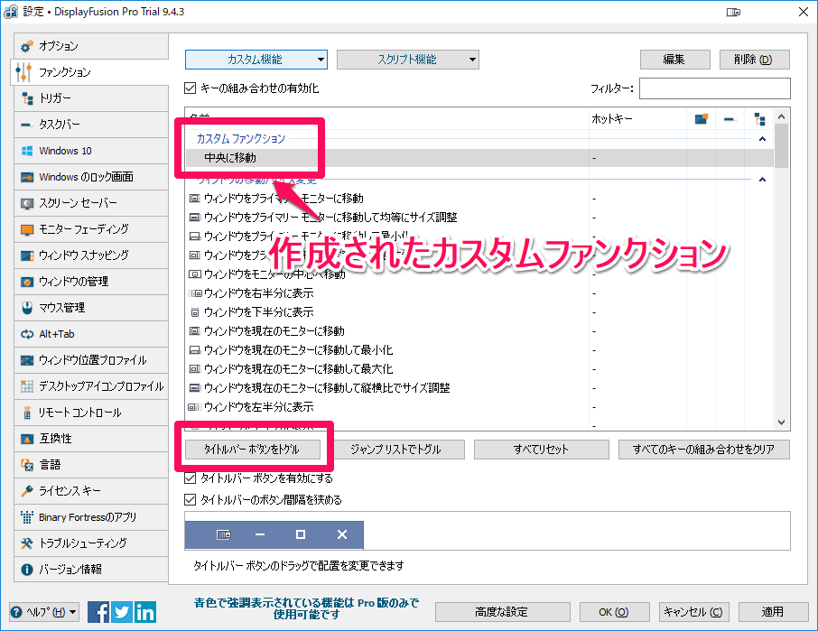
Task: Click the preview bar move-window icon
Action: [x=224, y=534]
